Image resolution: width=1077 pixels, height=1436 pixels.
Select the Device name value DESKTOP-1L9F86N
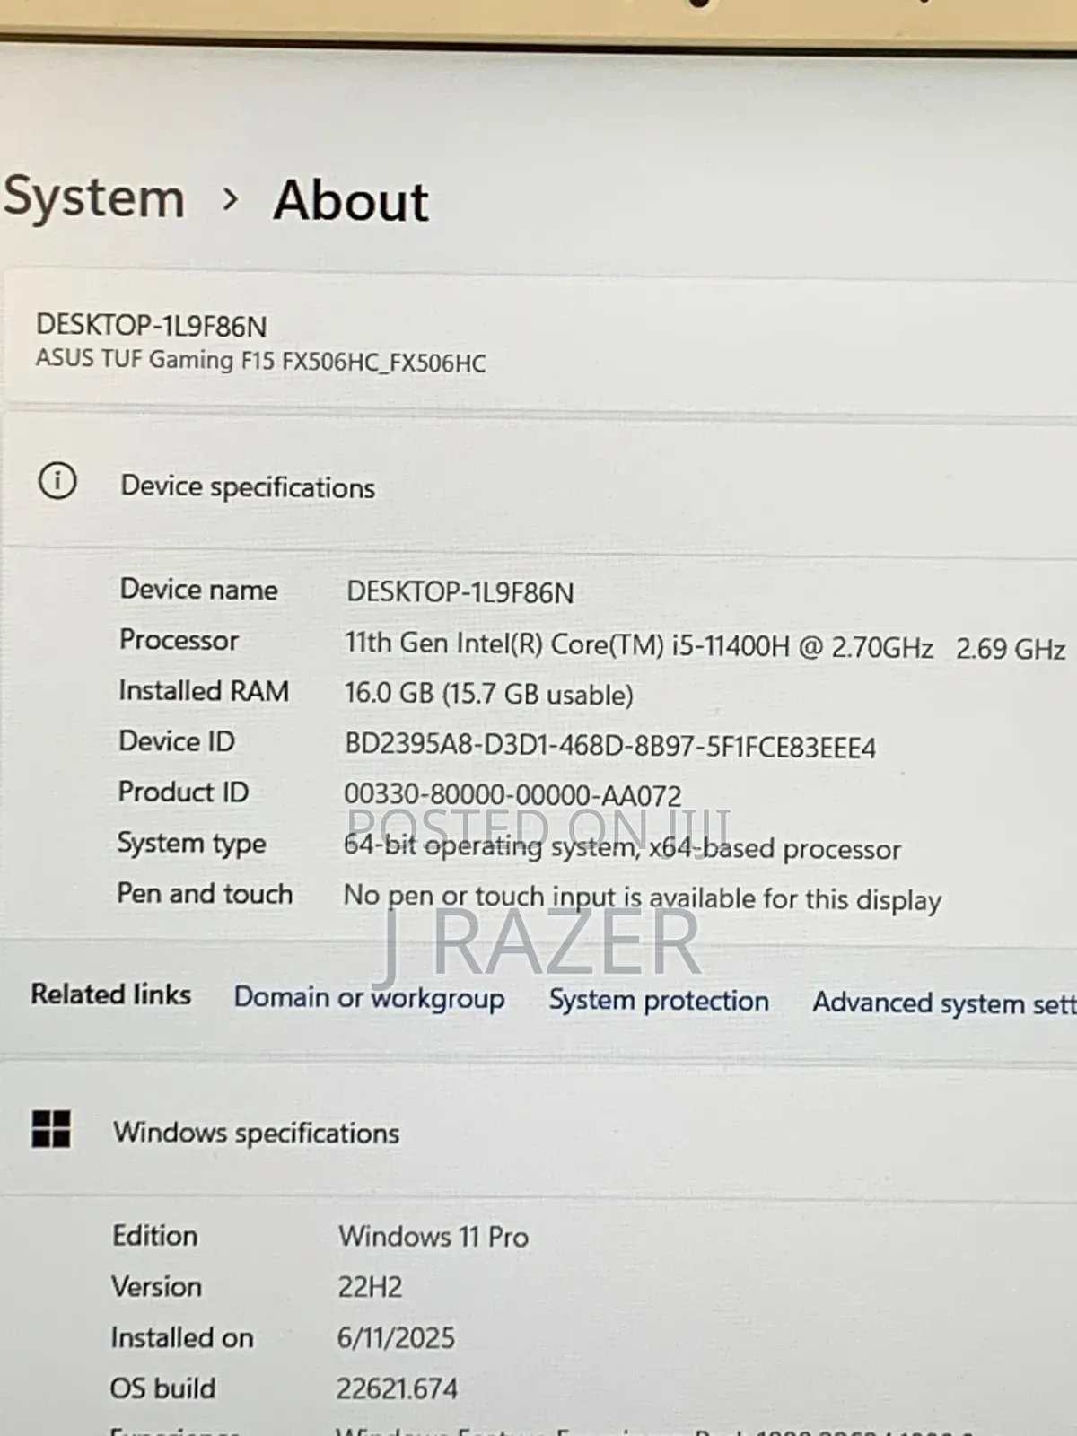point(460,592)
